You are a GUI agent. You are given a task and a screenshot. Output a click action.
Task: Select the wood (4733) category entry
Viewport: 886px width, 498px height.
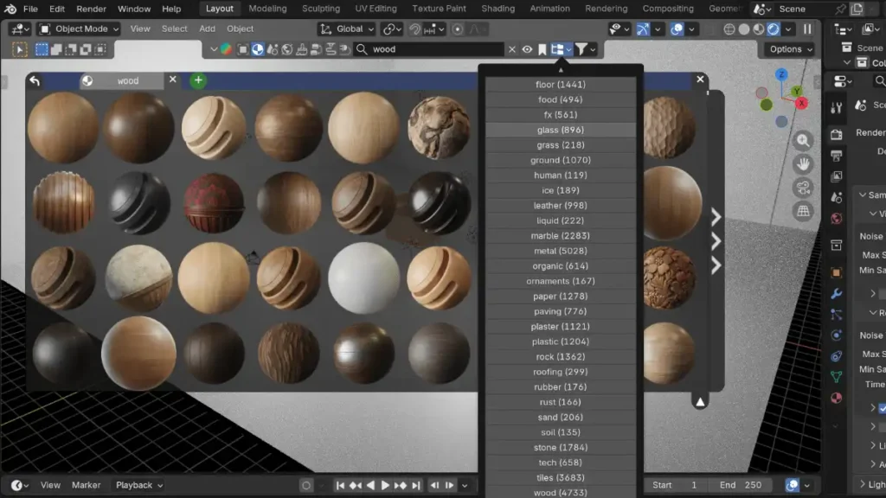(x=561, y=492)
